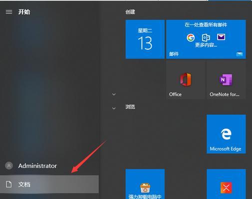Open the hamburger menu next to 开始
252x199 pixels.
[x=9, y=12]
